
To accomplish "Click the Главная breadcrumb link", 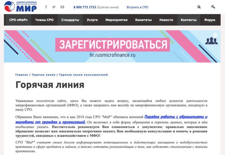I will [21, 75].
